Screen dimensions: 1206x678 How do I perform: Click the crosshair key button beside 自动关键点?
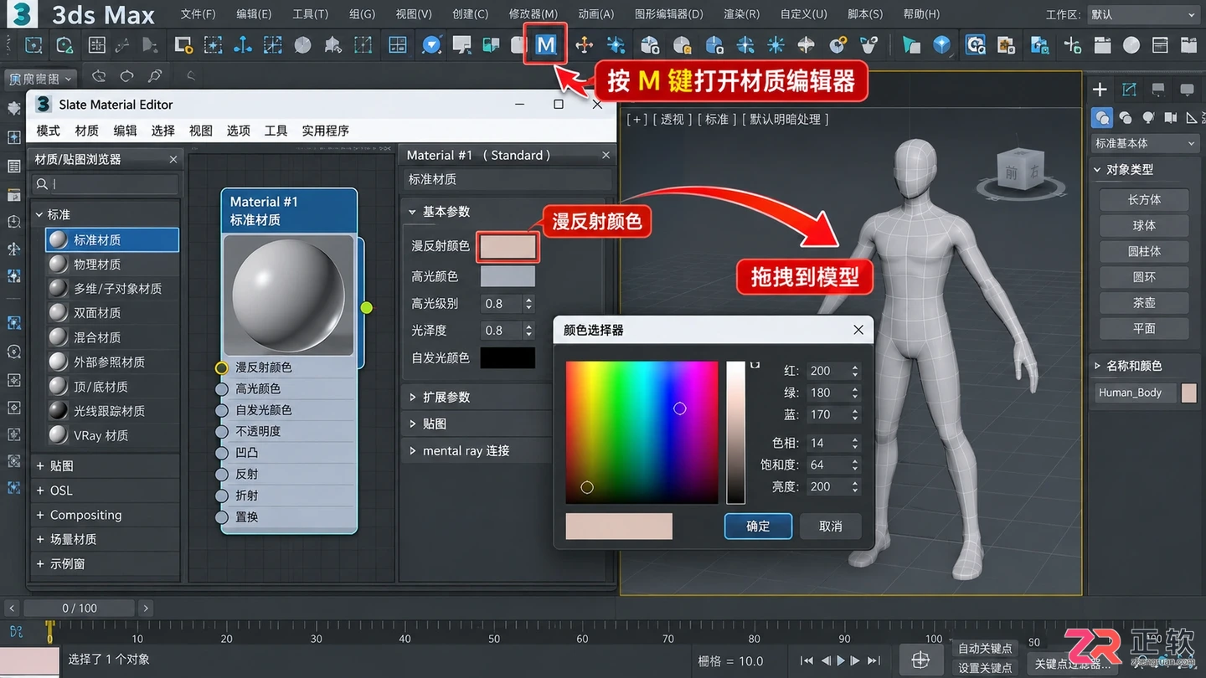[x=920, y=660]
